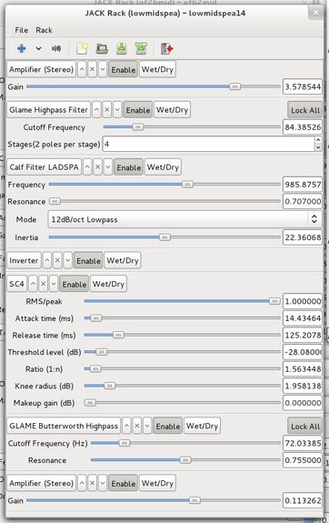The image size is (329, 523).
Task: Move the Inverter plugin up
Action: pos(47,260)
